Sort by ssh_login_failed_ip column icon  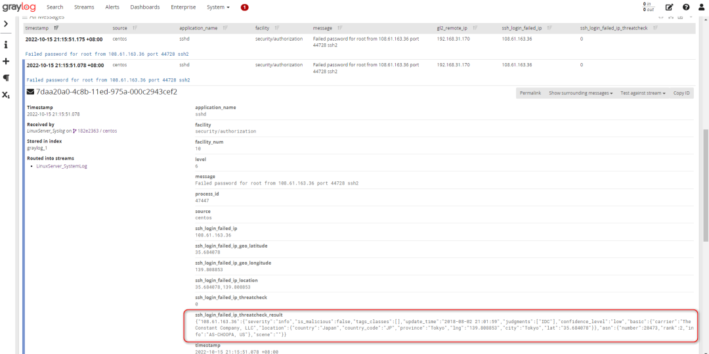pyautogui.click(x=550, y=28)
